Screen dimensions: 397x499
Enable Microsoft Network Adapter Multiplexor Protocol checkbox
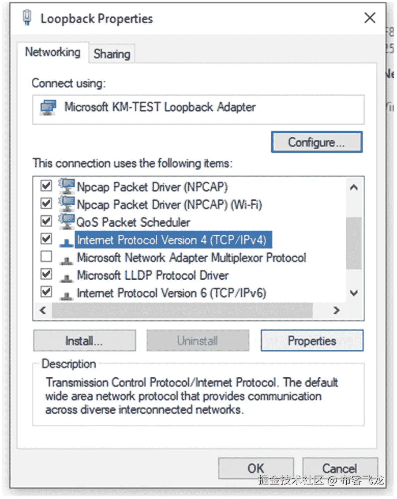tap(46, 256)
